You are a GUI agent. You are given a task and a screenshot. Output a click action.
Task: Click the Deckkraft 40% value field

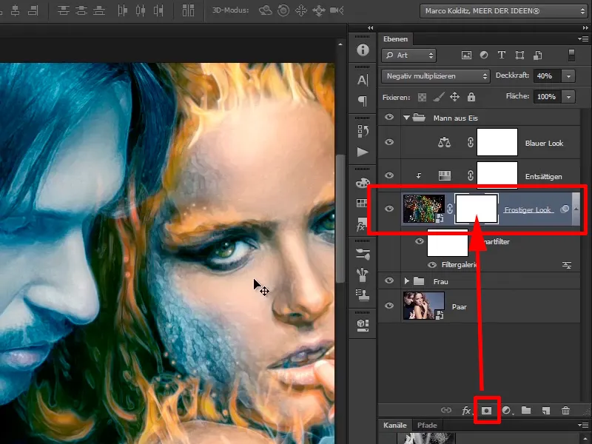pyautogui.click(x=548, y=76)
